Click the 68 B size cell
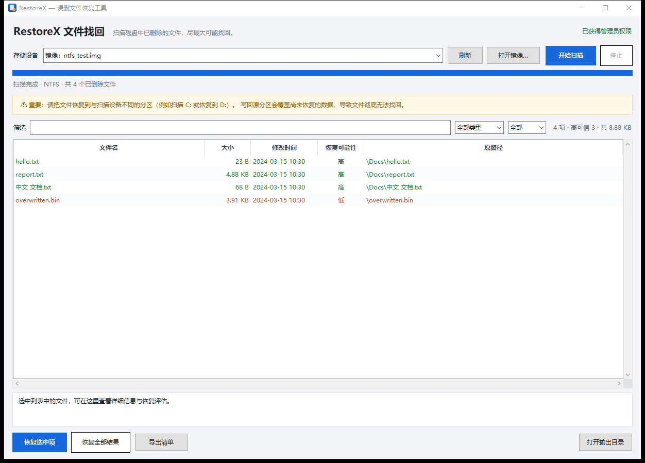Screen dimensions: 645x463 point(242,187)
